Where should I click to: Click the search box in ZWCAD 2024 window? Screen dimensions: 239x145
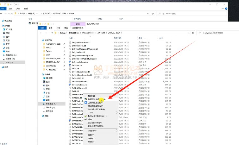tap(217, 33)
